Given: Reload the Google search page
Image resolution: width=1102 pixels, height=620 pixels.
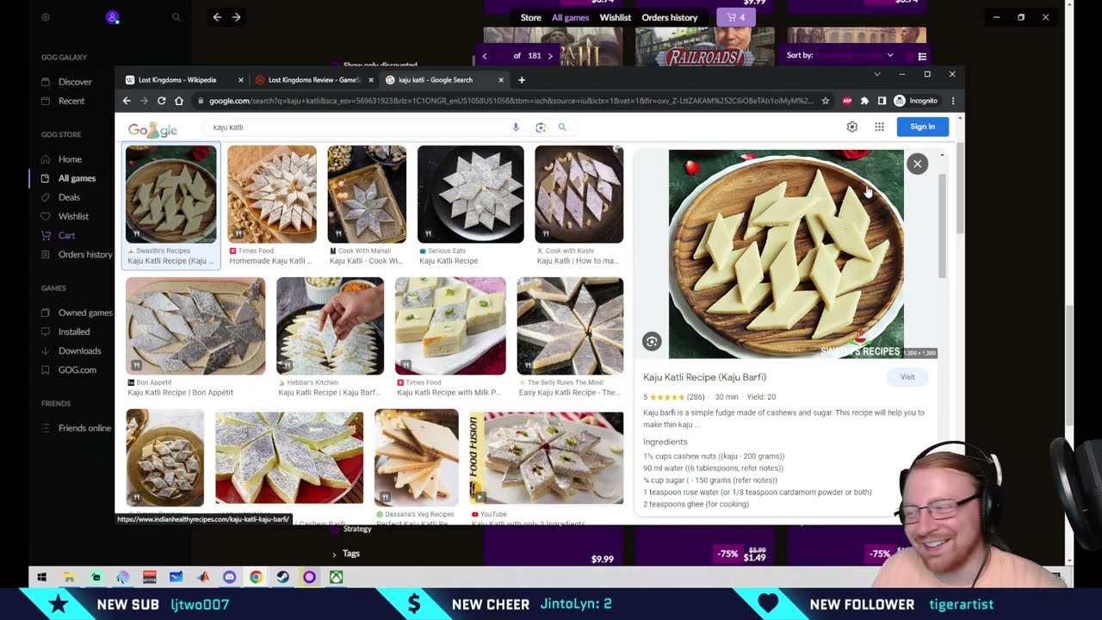Looking at the screenshot, I should [161, 101].
